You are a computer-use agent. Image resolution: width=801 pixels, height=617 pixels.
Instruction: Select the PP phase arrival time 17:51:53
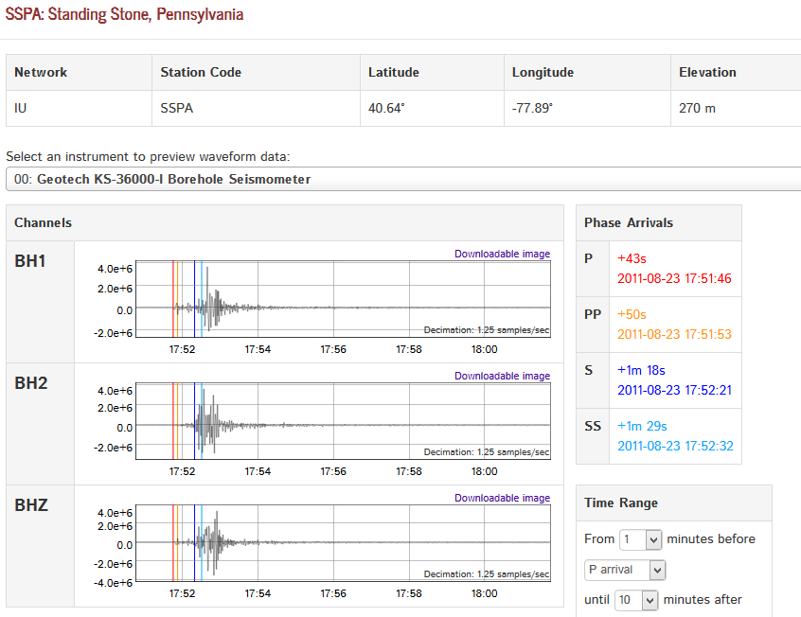[x=674, y=334]
